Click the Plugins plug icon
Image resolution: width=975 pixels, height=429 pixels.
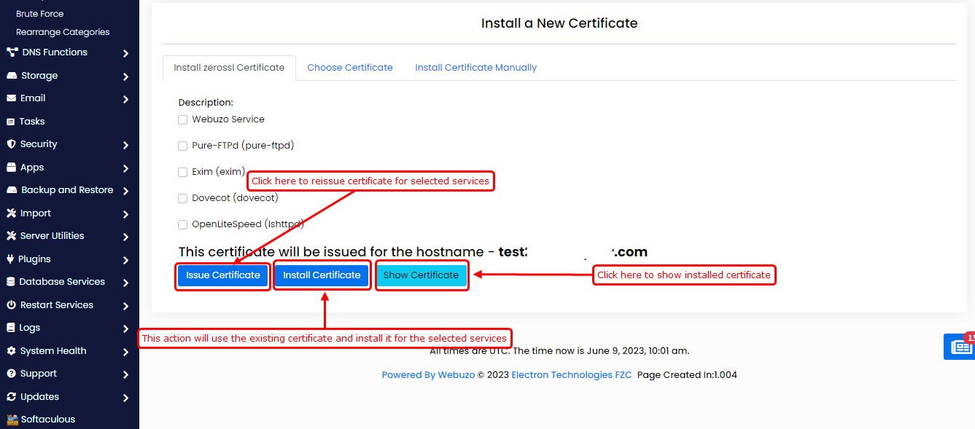pos(11,259)
